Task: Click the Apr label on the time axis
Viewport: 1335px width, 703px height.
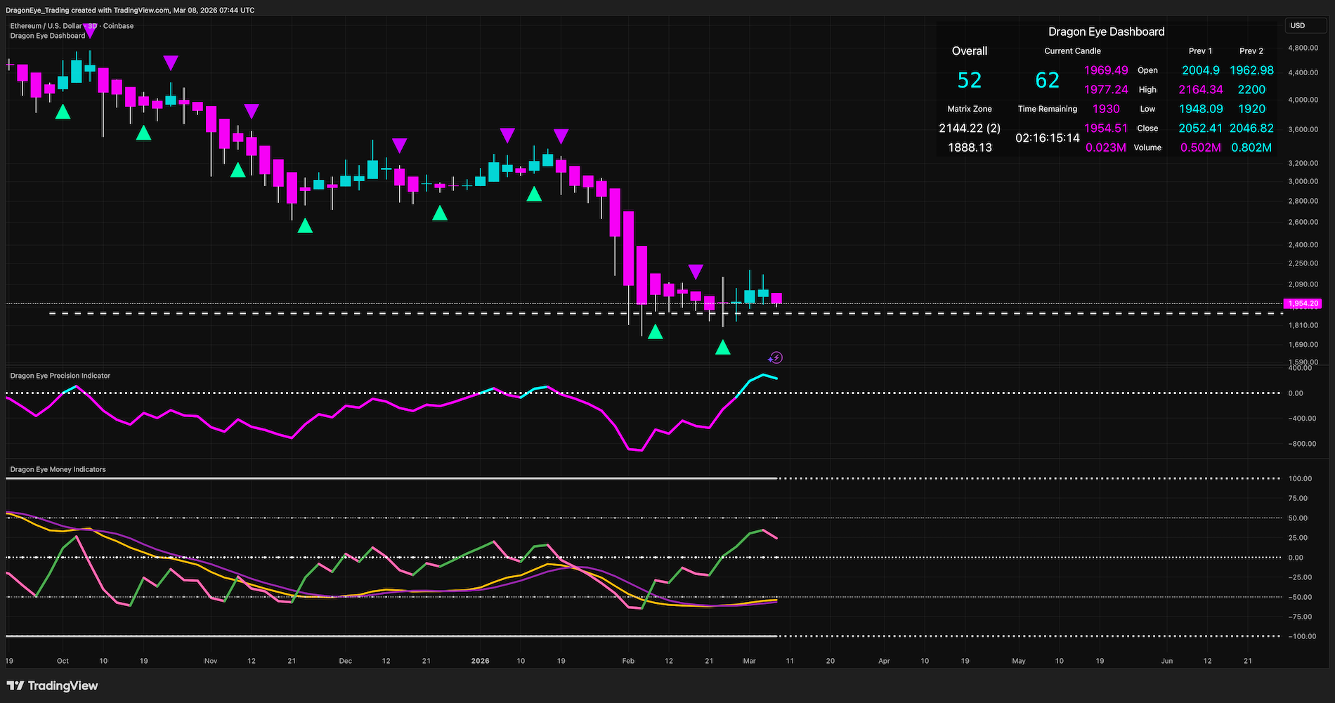Action: pos(884,661)
